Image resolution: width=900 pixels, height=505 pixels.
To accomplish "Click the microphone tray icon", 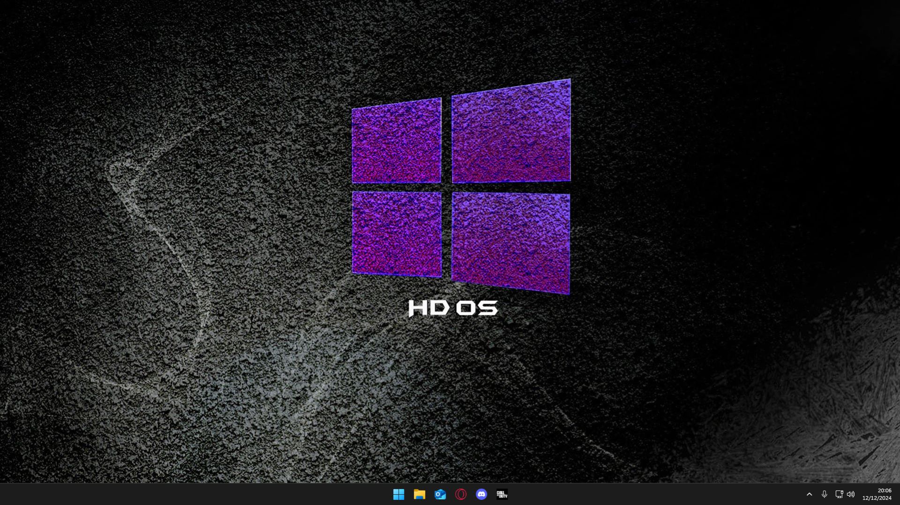I will pyautogui.click(x=825, y=494).
